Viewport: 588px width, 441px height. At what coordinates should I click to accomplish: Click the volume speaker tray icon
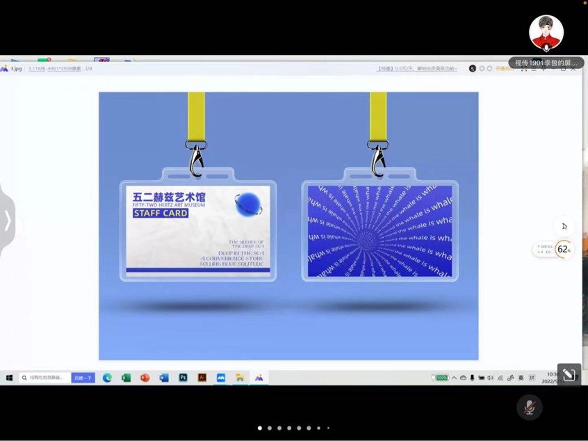[490, 378]
